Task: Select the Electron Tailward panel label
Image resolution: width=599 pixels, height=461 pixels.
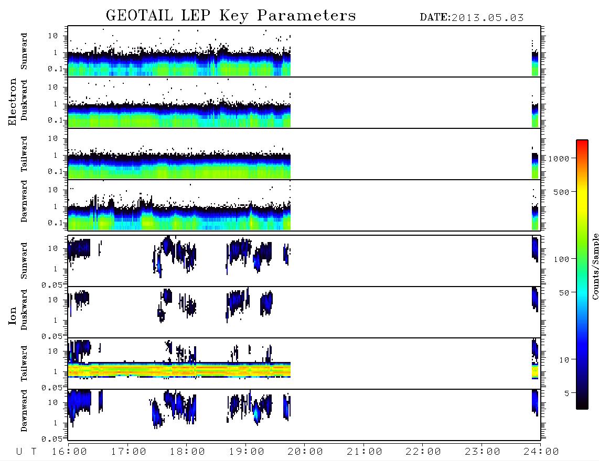Action: (24, 153)
